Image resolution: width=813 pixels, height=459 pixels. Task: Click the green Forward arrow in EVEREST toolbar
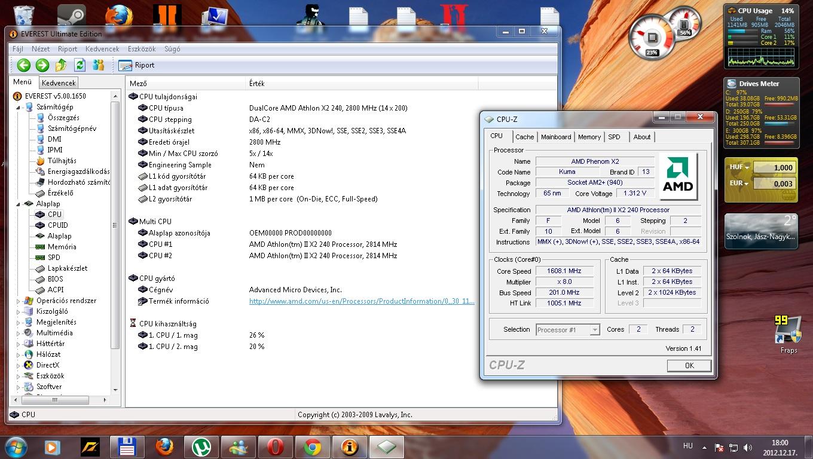tap(42, 65)
